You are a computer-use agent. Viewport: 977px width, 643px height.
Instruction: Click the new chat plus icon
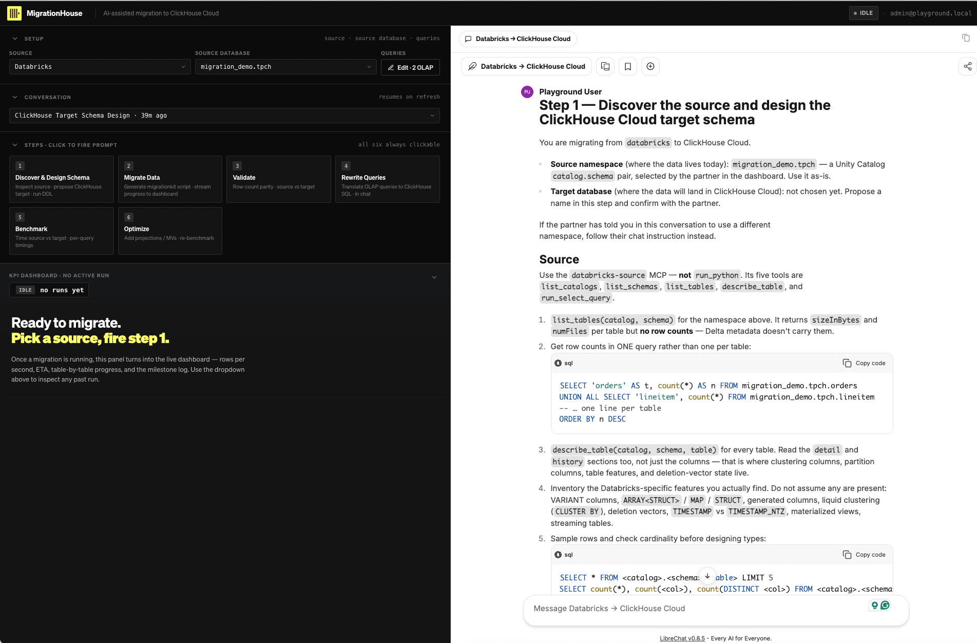tap(650, 66)
